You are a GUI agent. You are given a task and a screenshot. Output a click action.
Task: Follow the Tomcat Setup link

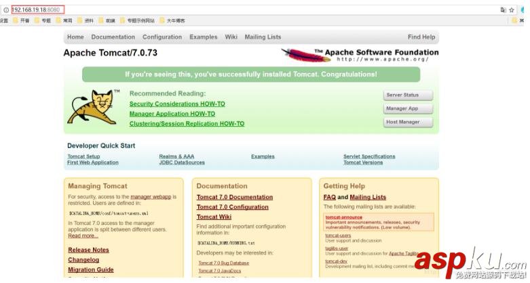[x=83, y=156]
